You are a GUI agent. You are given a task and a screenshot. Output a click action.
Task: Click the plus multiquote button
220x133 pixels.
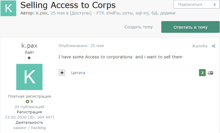click(62, 73)
